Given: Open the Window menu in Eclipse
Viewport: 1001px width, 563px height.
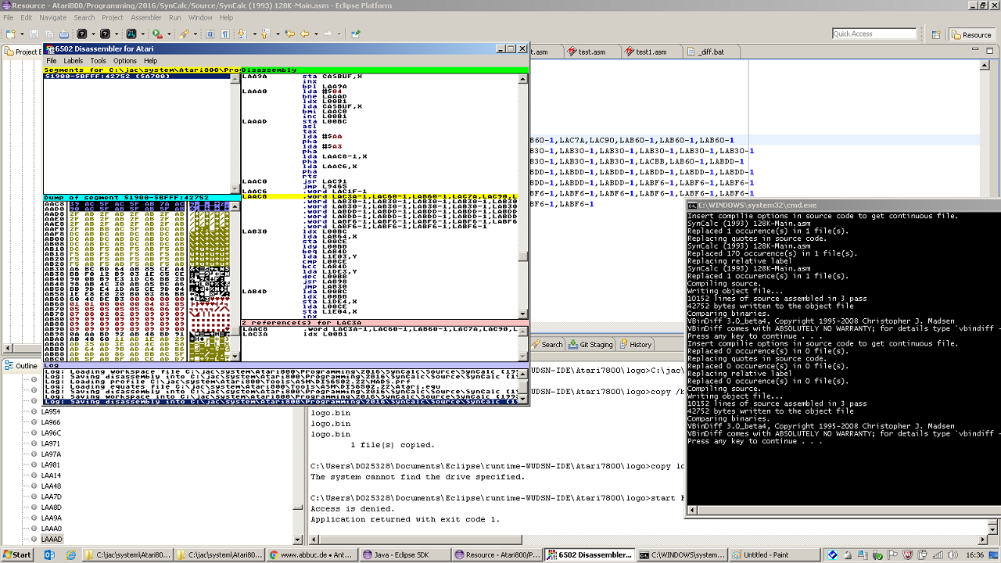Looking at the screenshot, I should click(200, 17).
